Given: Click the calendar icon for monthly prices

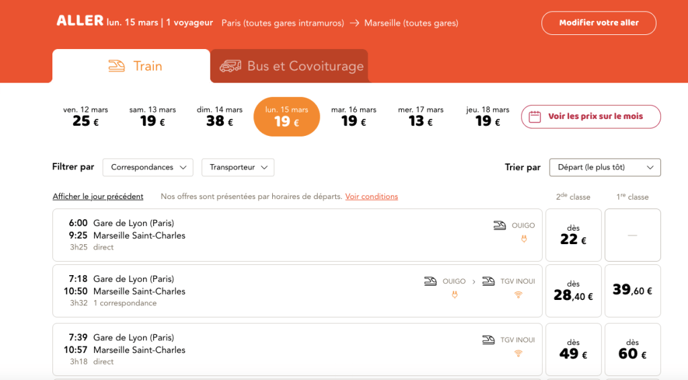Looking at the screenshot, I should pyautogui.click(x=535, y=116).
